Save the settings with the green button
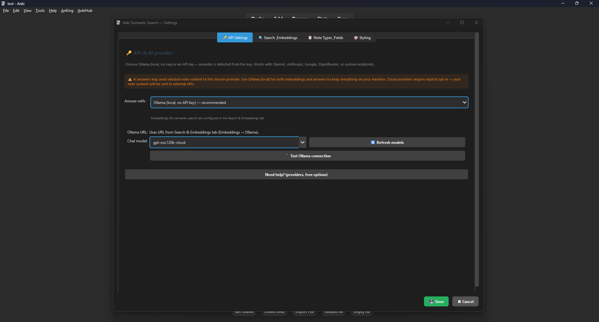 (x=436, y=301)
